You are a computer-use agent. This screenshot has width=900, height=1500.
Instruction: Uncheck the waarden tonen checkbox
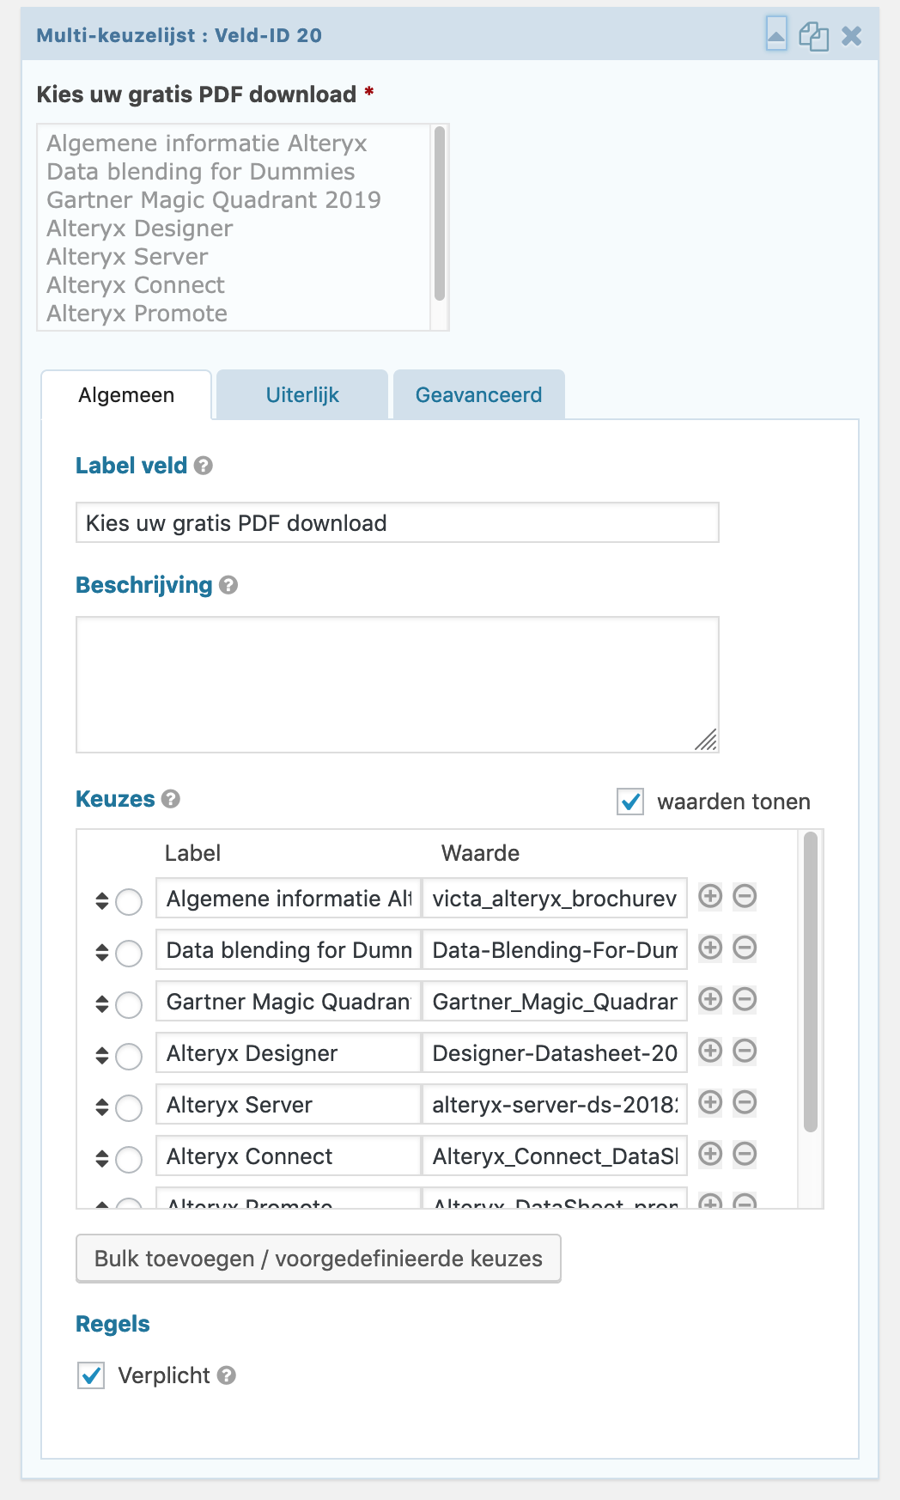[x=630, y=802]
